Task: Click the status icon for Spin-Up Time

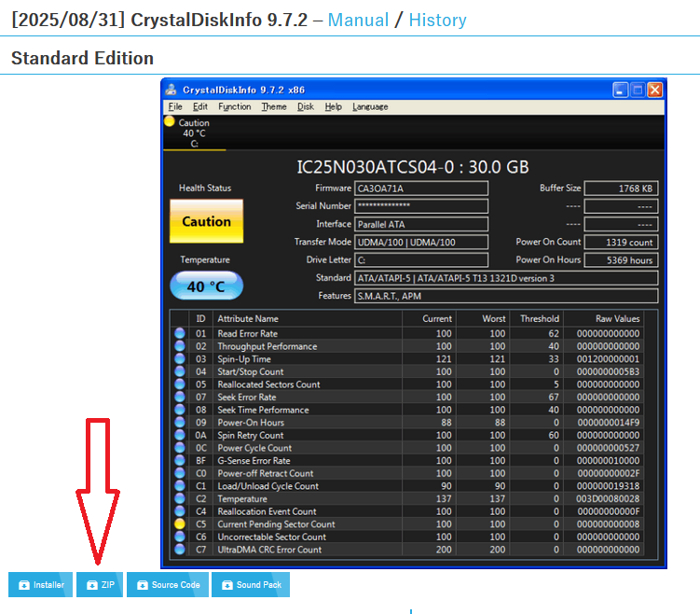Action: 180,358
